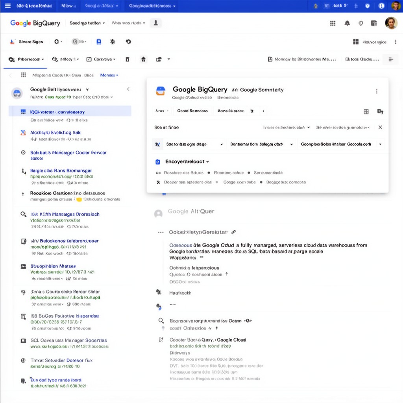This screenshot has width=403, height=403.
Task: Click the trash icon in the tab row
Action: (127, 59)
